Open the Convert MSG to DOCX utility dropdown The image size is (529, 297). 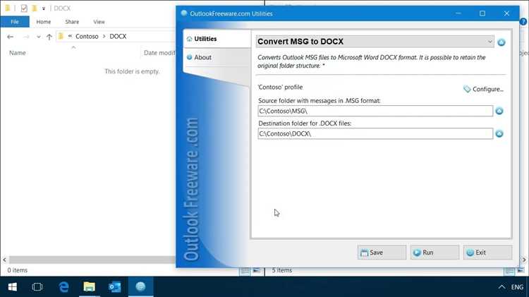(375, 42)
